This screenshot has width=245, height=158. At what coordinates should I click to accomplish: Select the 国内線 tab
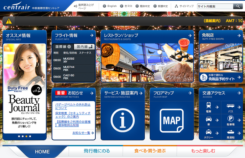click(84, 47)
